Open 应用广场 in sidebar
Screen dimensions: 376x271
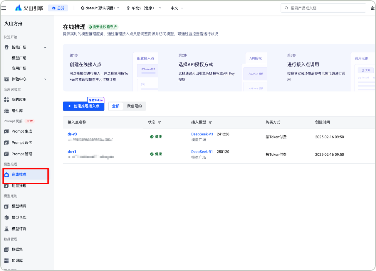pyautogui.click(x=19, y=68)
